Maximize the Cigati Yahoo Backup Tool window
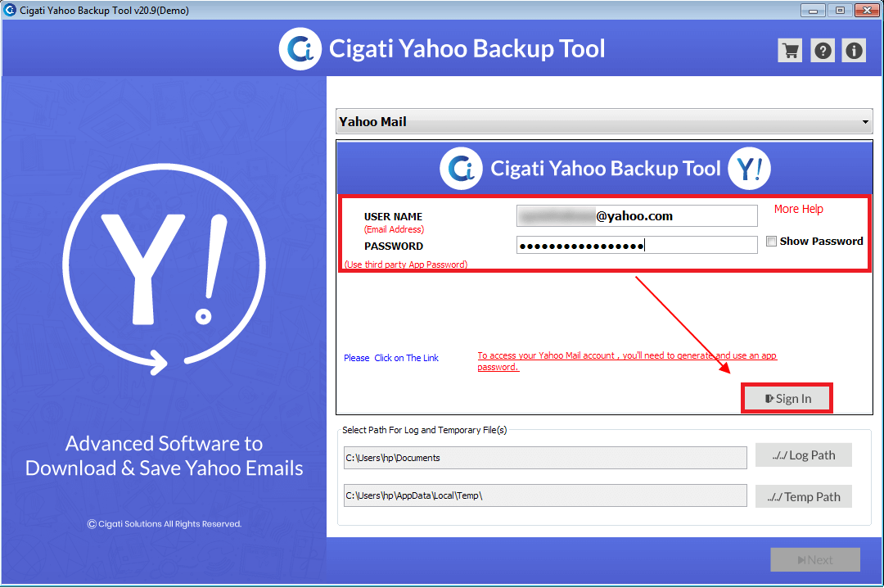Screen dimensions: 884x588 (x=840, y=10)
